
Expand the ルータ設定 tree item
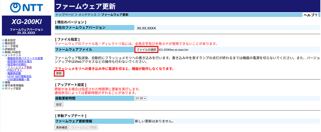click(x=10, y=46)
